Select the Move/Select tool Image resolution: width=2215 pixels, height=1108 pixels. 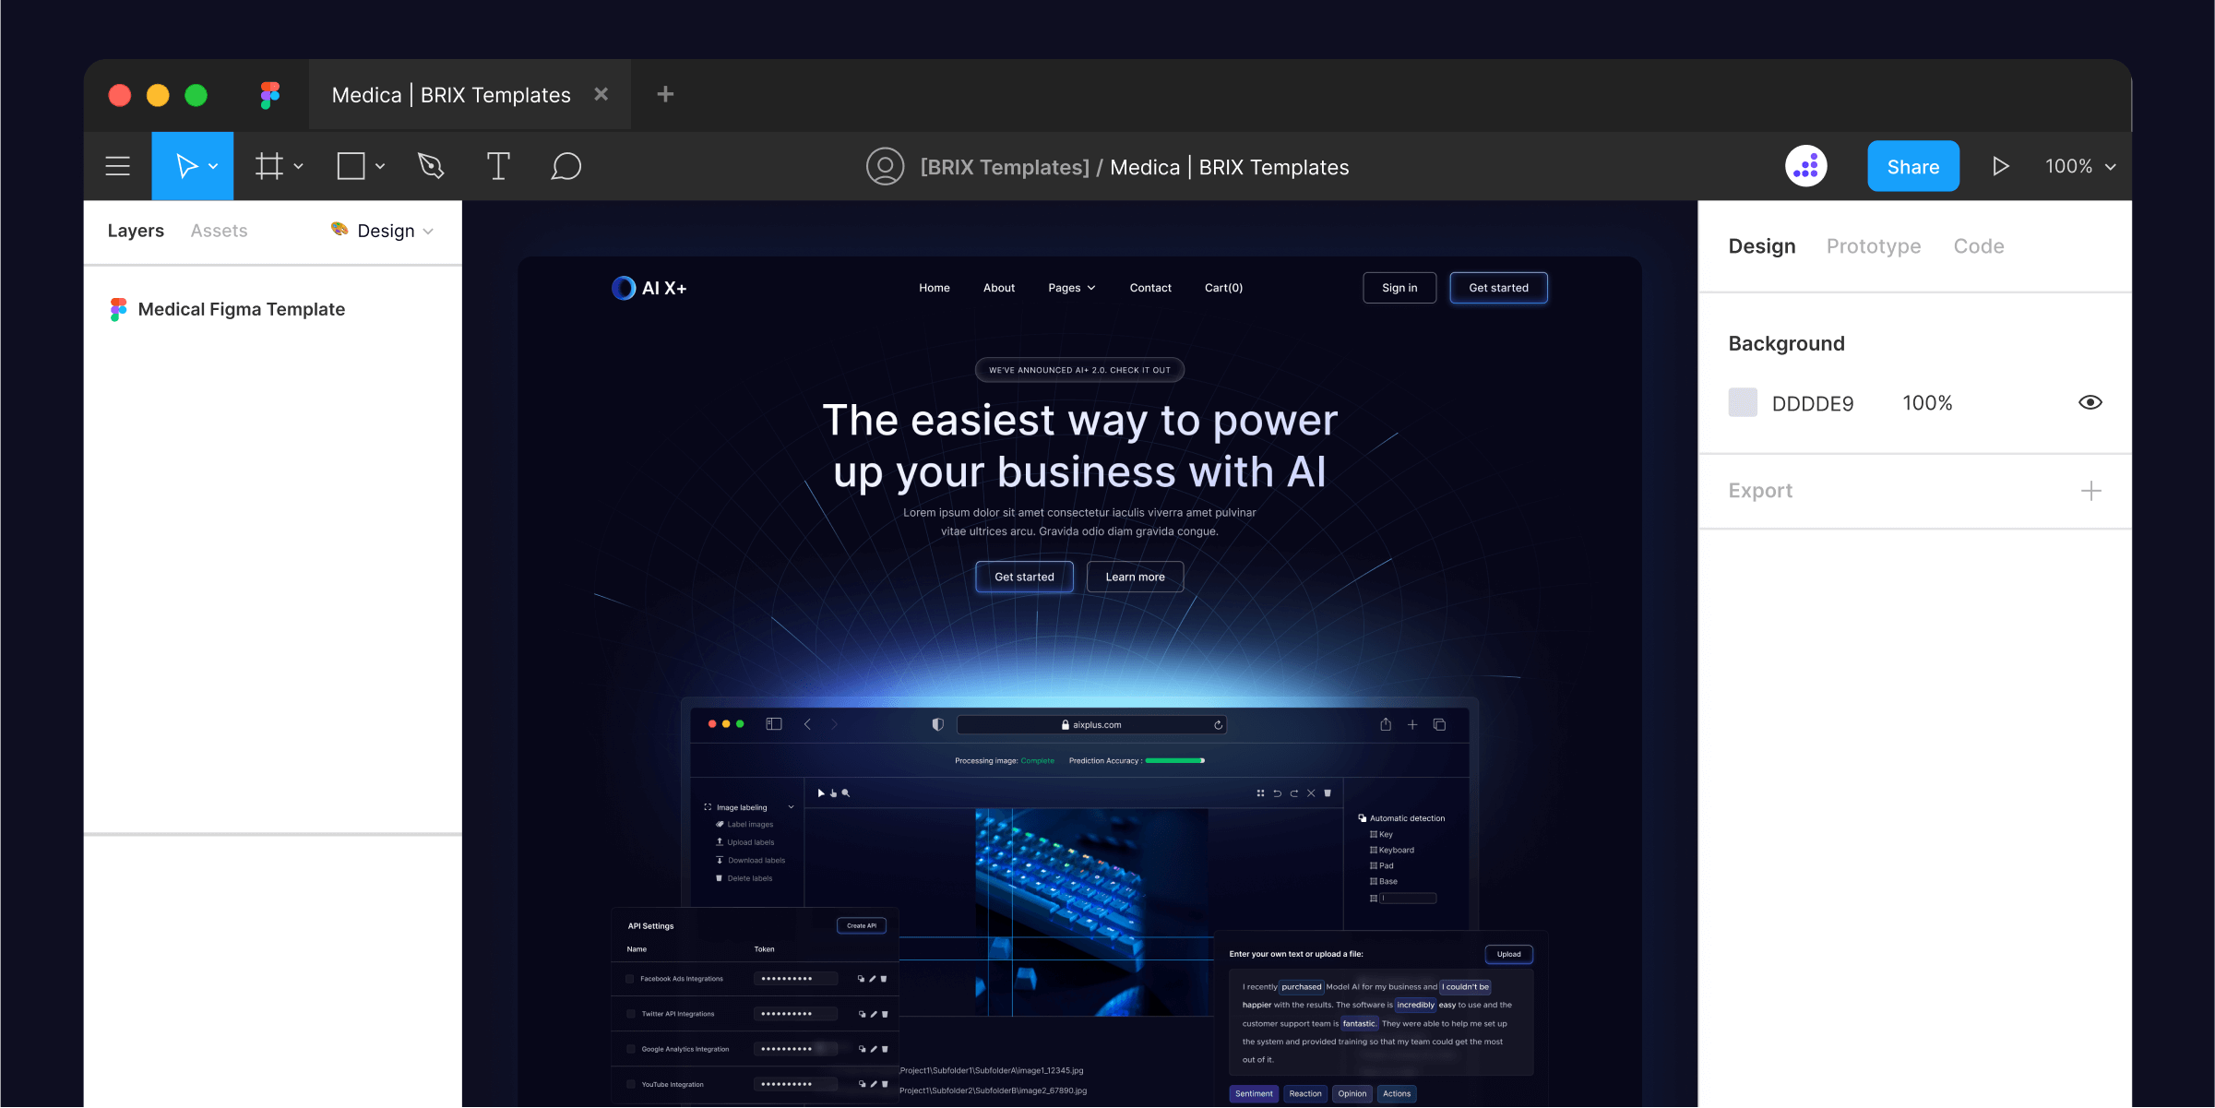coord(191,165)
